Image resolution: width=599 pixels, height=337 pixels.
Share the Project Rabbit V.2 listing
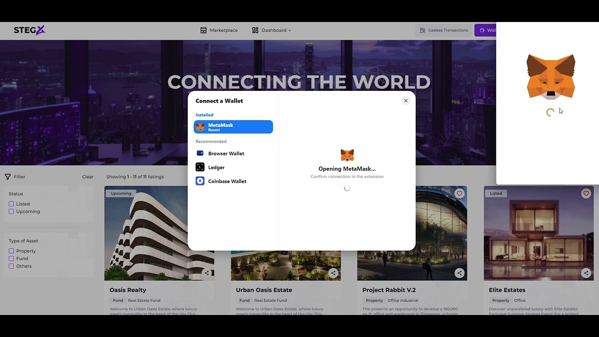click(x=460, y=273)
